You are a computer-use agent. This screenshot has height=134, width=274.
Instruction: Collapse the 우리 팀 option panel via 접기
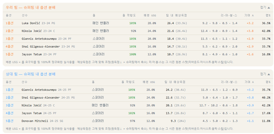(x=265, y=7)
